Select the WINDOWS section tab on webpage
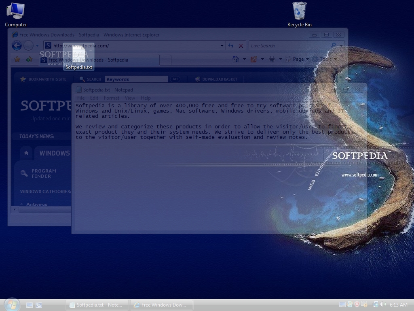 (x=55, y=153)
